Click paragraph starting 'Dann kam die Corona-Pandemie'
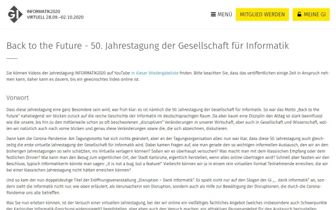 point(167,155)
